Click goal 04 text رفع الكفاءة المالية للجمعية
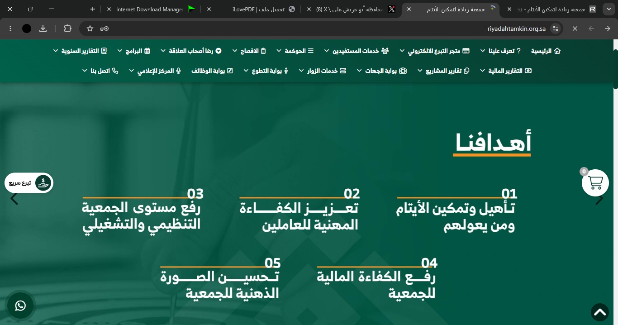This screenshot has height=325, width=618. pos(376,285)
